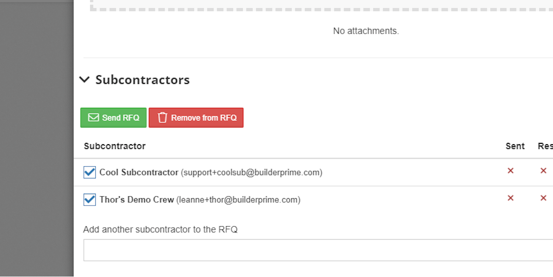Select the Cool Subcontractor name

point(139,172)
